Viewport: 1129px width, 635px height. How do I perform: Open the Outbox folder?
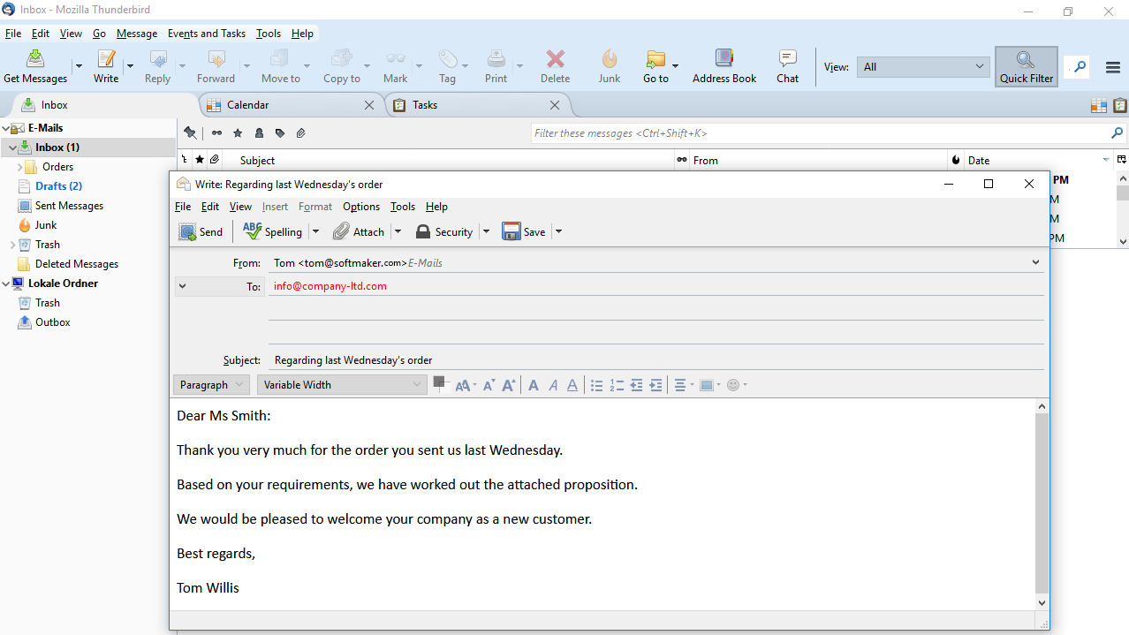coord(52,322)
